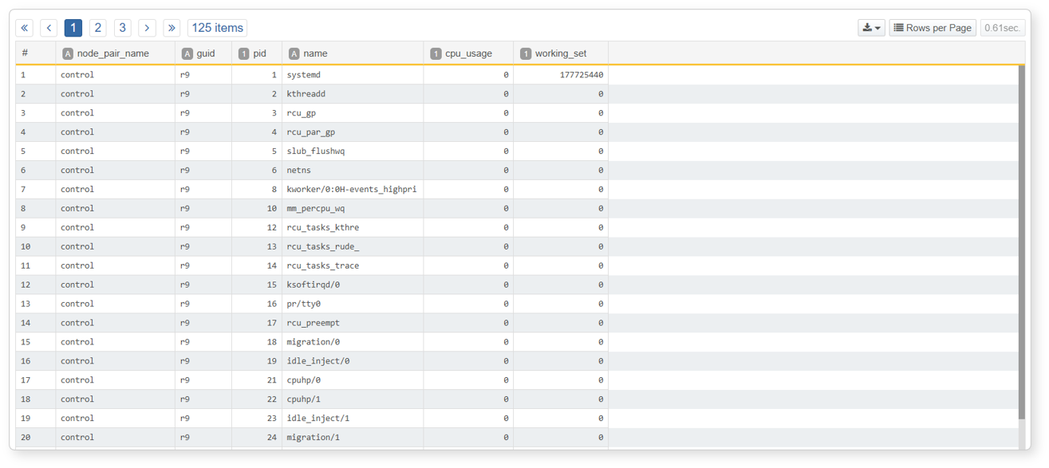Select the cpuhp/0 name cell

tap(353, 380)
